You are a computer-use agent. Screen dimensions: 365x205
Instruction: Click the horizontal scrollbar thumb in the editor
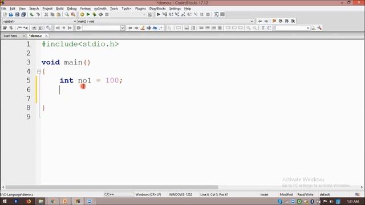tap(112, 187)
